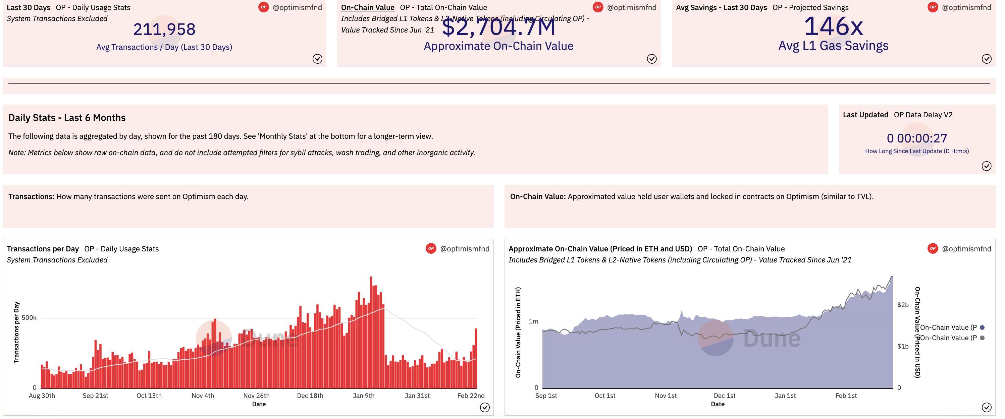Click the checkmark icon in Avg L1 Gas Savings card
1005x419 pixels.
pos(986,59)
